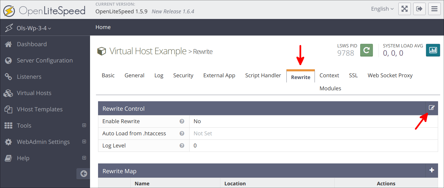
Task: Open the Context tab
Action: tap(329, 75)
